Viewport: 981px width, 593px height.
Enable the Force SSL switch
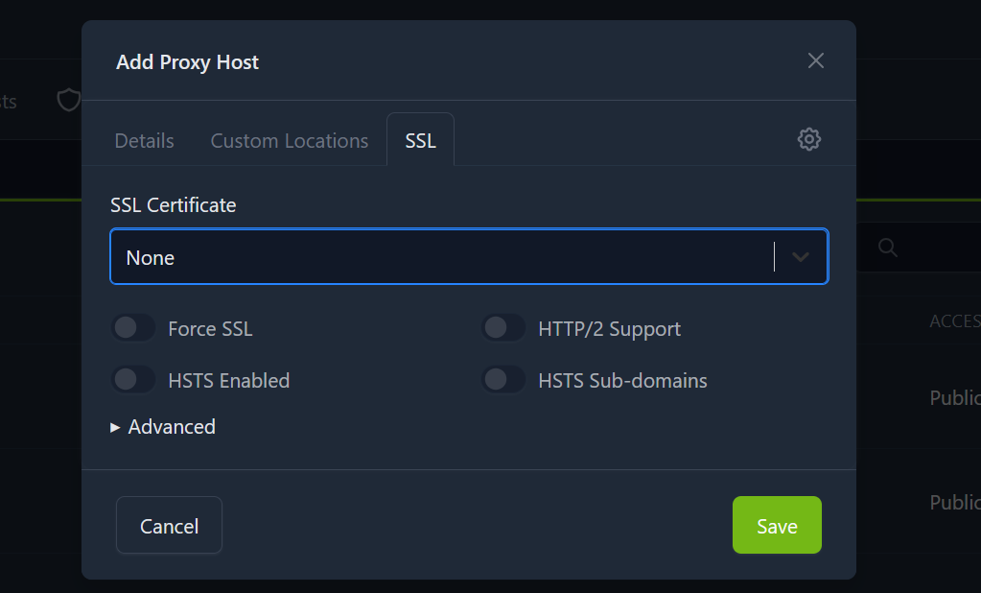[x=133, y=327]
